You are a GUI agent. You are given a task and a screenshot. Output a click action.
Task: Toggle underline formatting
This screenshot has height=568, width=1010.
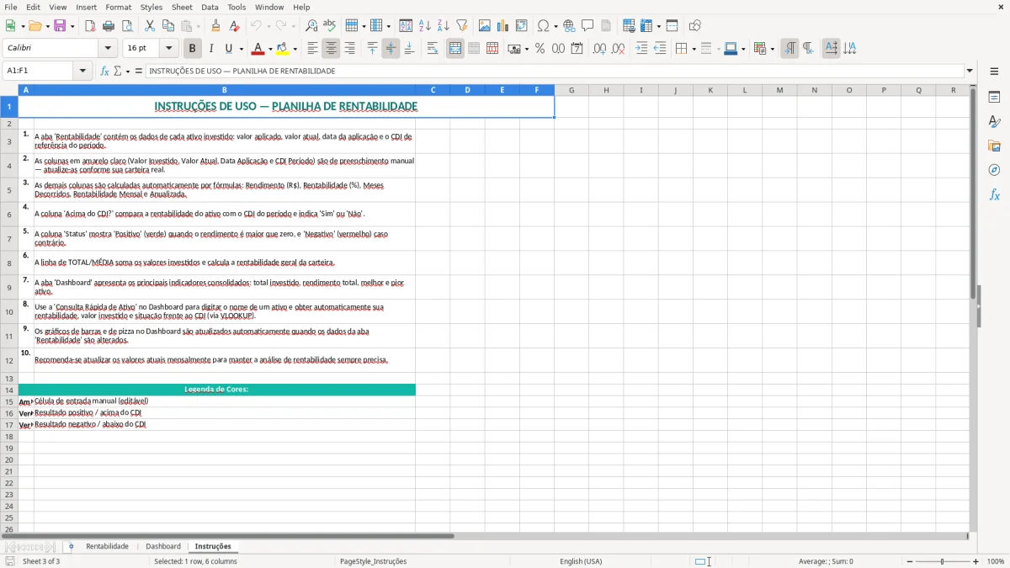[x=228, y=49]
